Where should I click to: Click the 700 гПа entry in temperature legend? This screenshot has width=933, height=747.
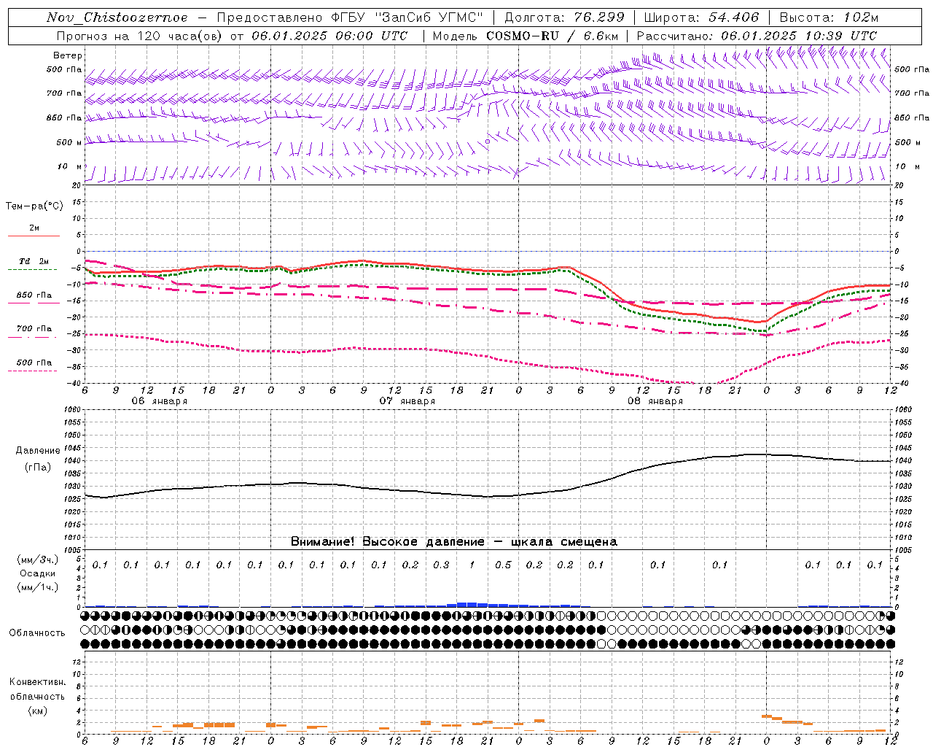point(34,329)
